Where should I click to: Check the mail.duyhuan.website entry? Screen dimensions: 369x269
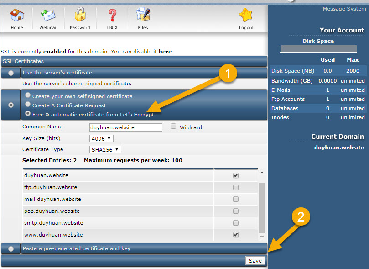(236, 199)
